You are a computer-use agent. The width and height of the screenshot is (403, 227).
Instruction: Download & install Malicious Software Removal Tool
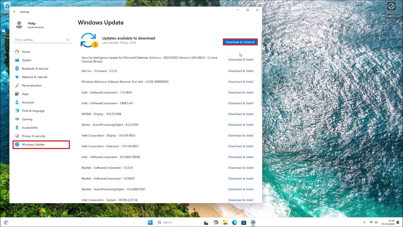[x=241, y=82]
